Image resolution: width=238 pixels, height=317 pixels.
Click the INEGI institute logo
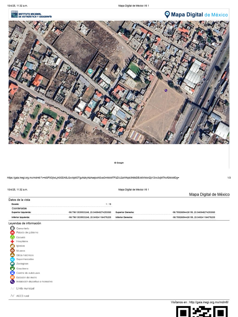31,14
